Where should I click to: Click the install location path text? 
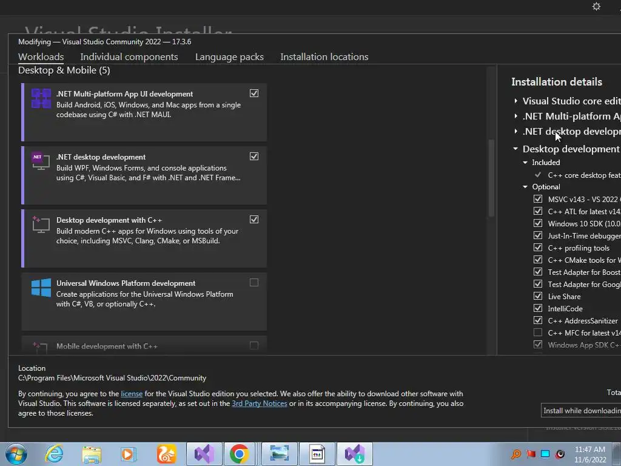pyautogui.click(x=112, y=378)
